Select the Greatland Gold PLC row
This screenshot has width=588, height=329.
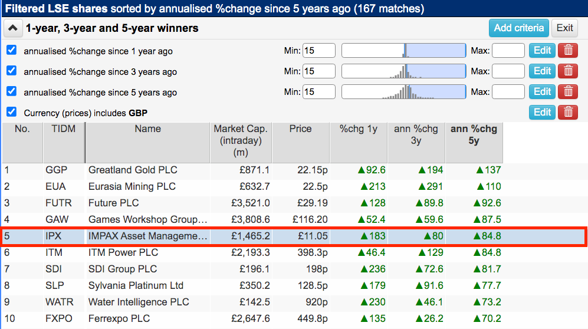(252, 170)
